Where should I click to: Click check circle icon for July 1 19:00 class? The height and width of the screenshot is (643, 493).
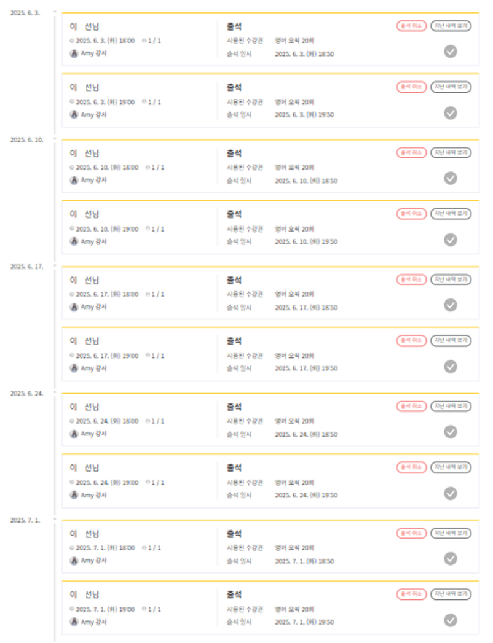(x=451, y=620)
